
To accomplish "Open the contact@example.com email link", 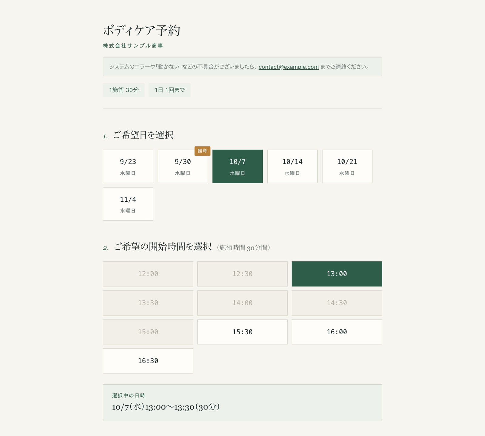I will pos(289,67).
